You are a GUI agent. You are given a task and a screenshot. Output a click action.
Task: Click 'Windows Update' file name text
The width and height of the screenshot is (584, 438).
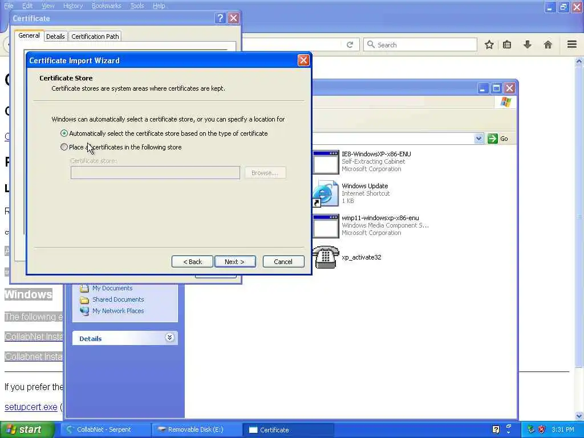(364, 186)
